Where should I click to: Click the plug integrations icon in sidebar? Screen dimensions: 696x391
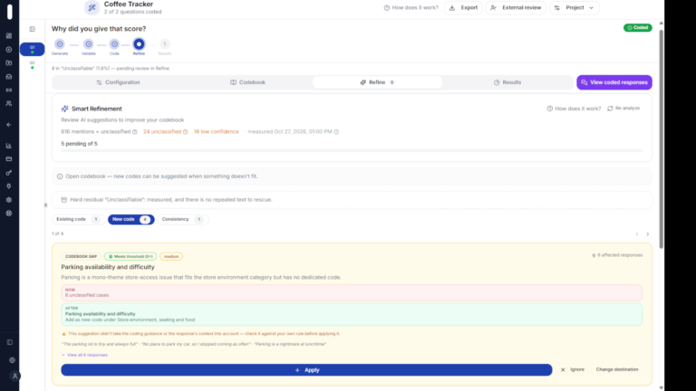click(x=9, y=186)
